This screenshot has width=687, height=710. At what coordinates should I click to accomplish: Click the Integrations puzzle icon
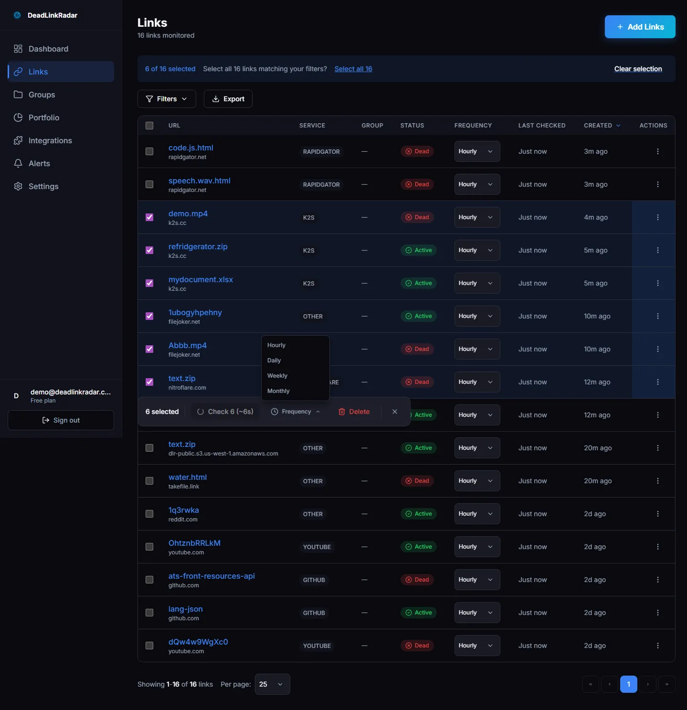click(x=18, y=140)
